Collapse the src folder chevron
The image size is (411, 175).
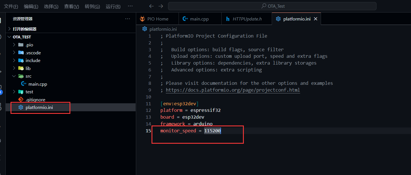[14, 76]
